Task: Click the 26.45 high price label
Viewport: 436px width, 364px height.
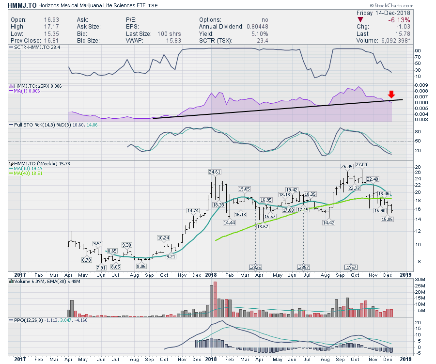Action: pyautogui.click(x=347, y=167)
